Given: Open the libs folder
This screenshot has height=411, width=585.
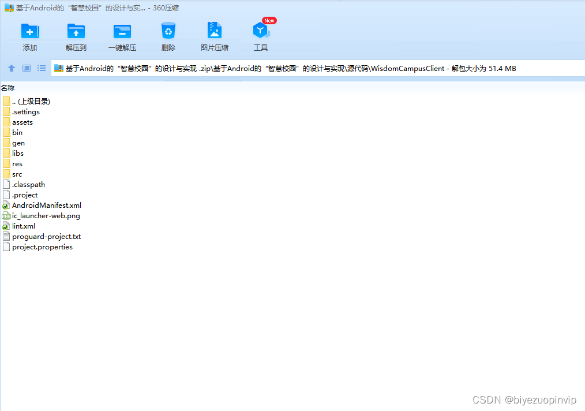Looking at the screenshot, I should (x=17, y=153).
